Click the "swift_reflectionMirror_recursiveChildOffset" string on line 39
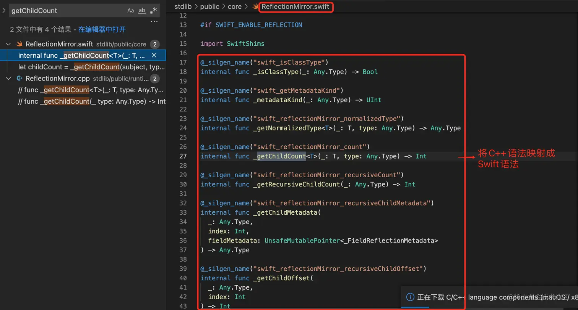The width and height of the screenshot is (578, 310). point(338,269)
